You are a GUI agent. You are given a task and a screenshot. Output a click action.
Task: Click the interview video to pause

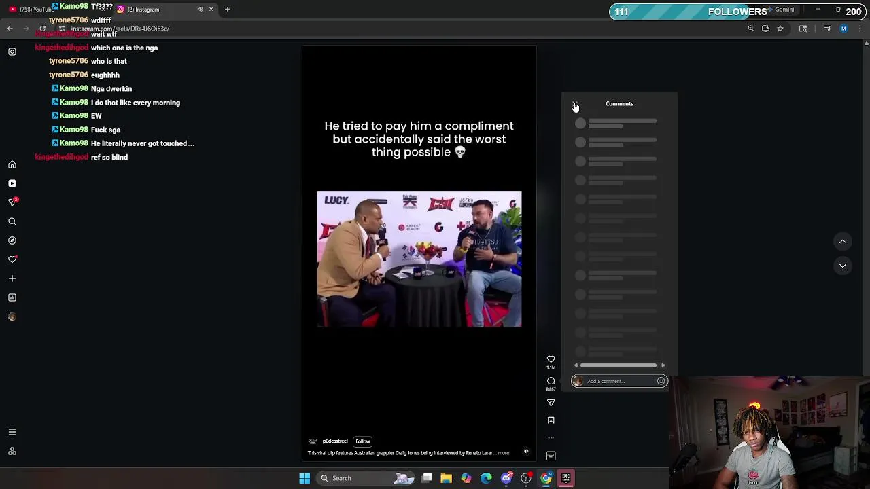(x=419, y=259)
